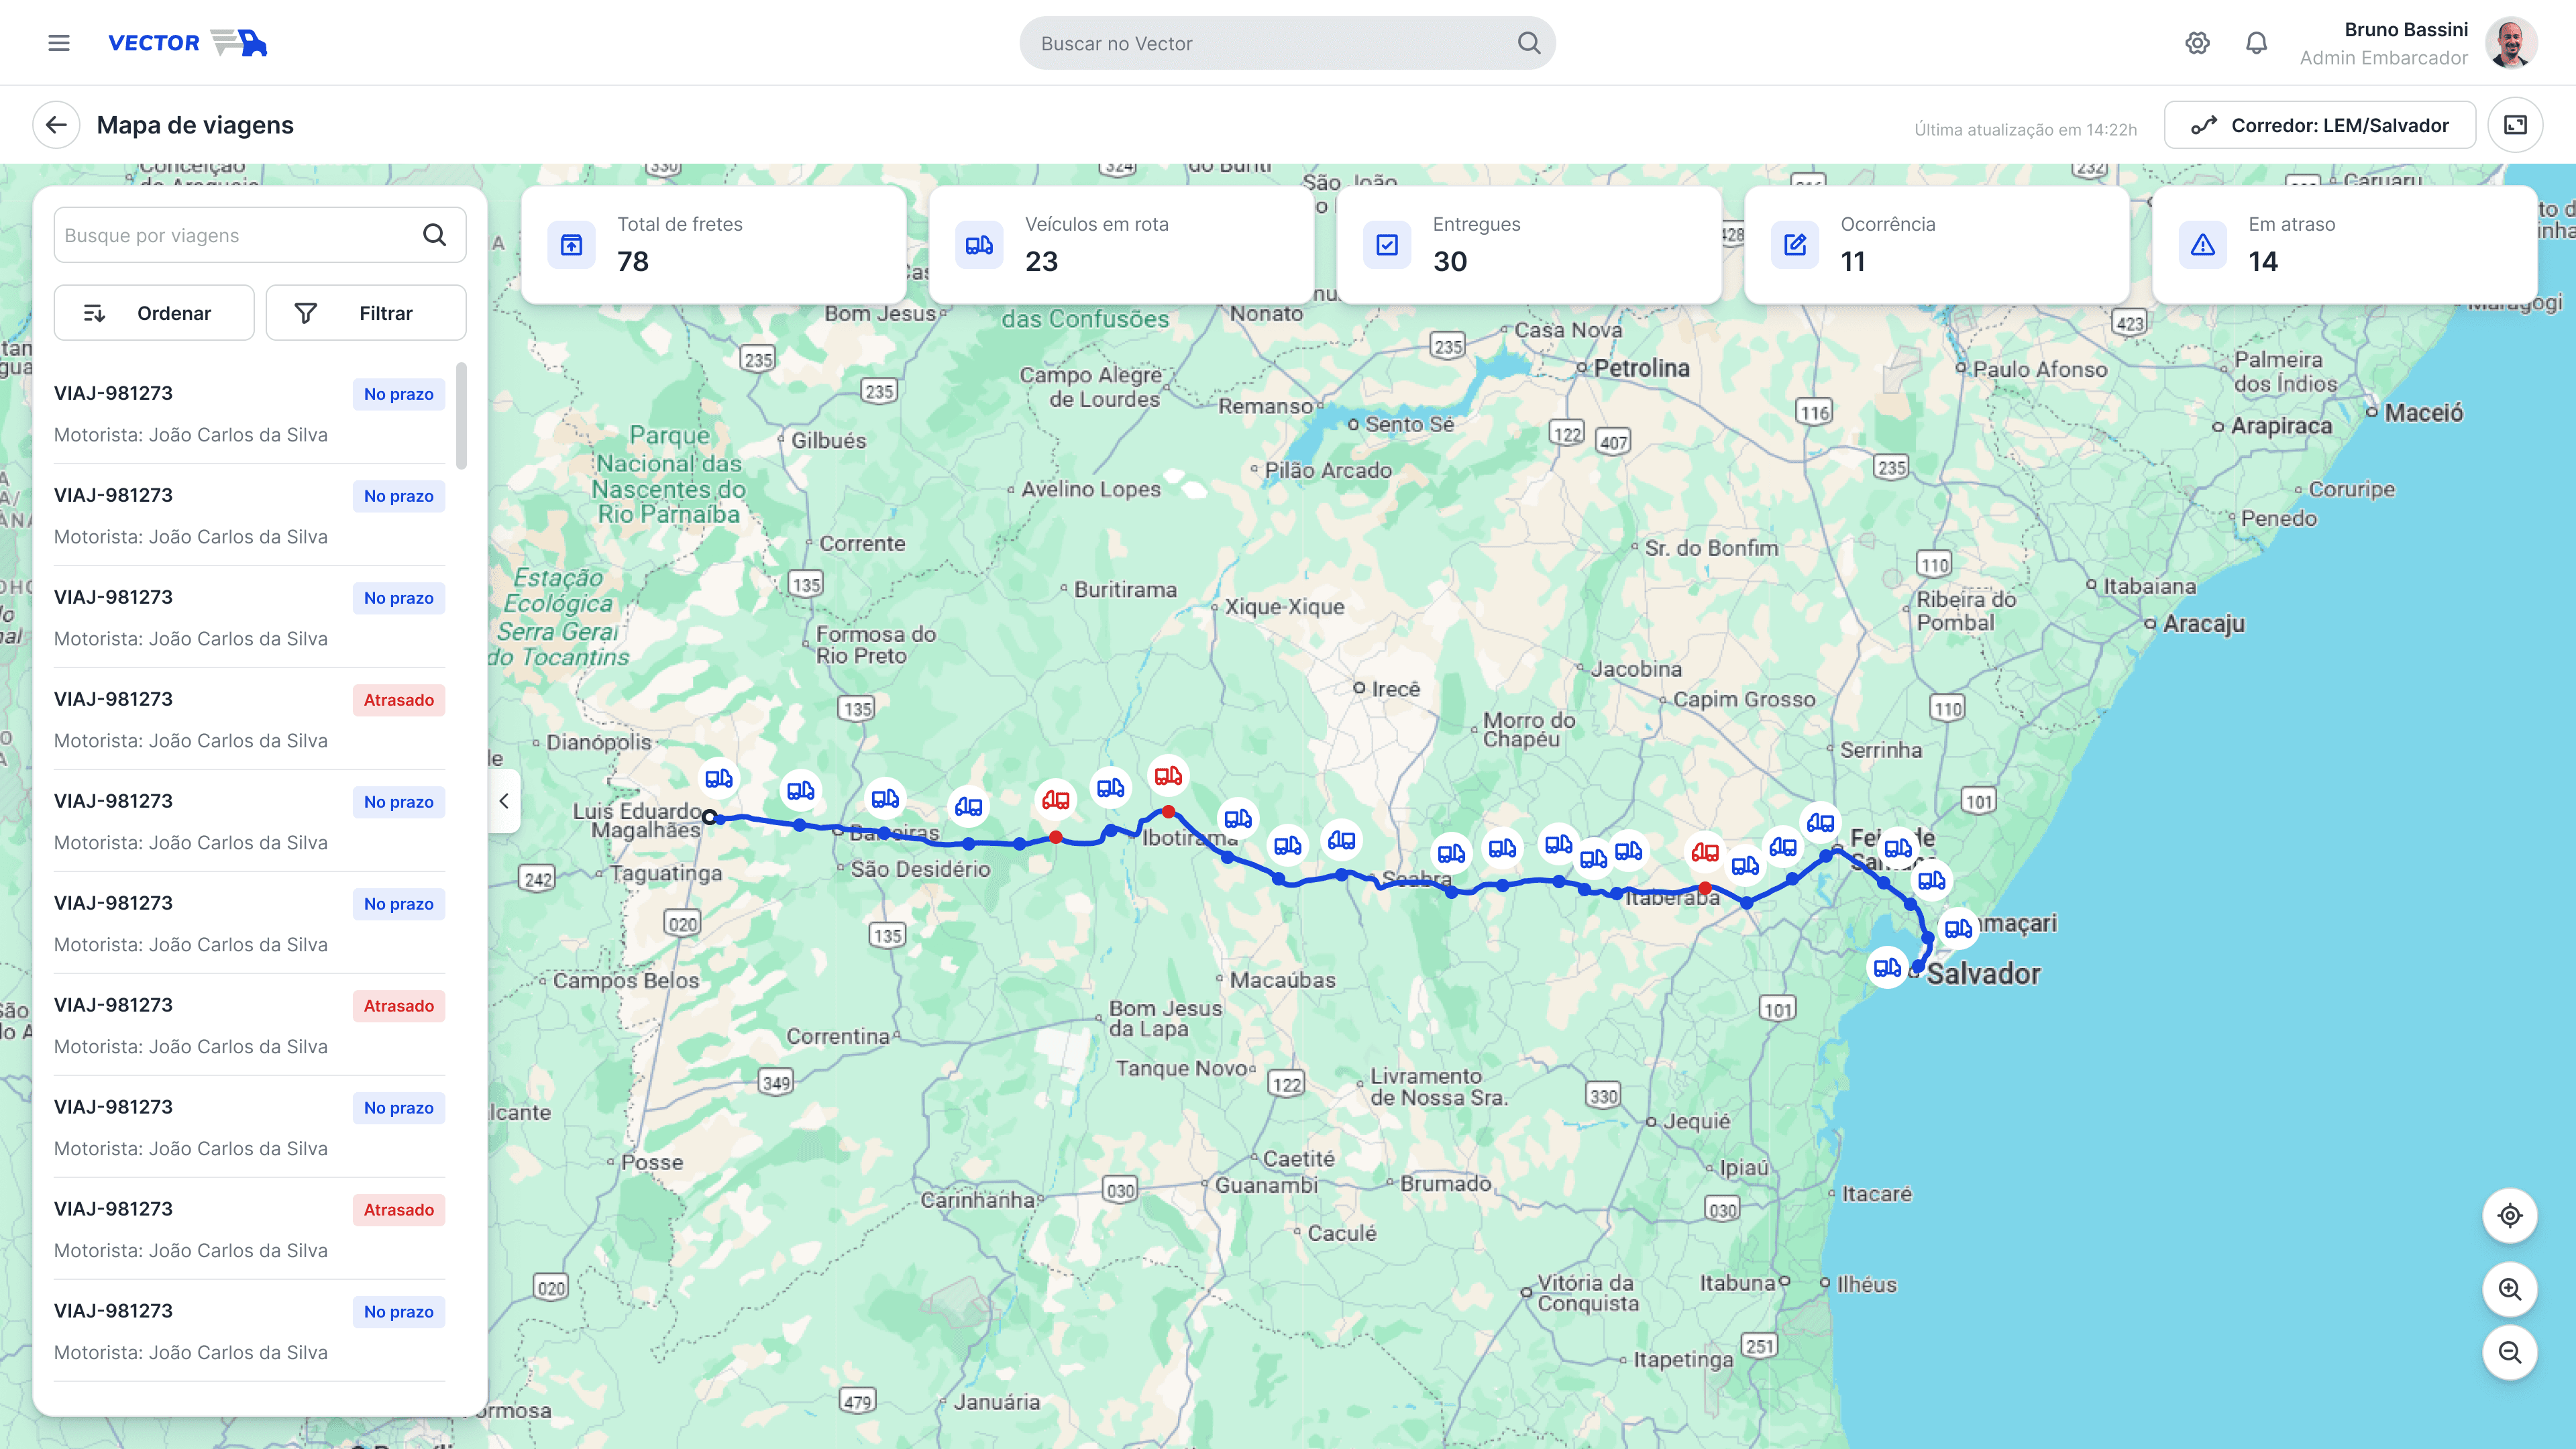Zoom in on the map
The height and width of the screenshot is (1449, 2576).
pyautogui.click(x=2509, y=1289)
